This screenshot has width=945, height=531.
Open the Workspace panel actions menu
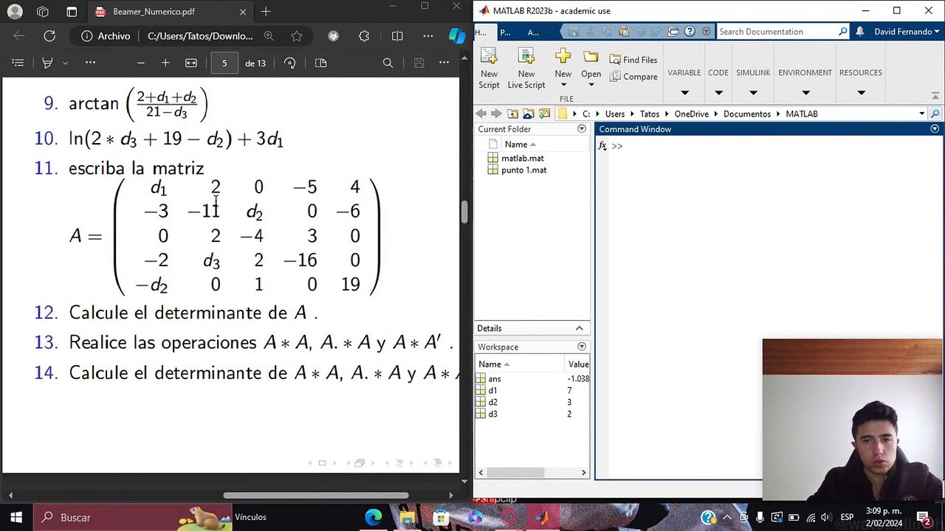[582, 347]
